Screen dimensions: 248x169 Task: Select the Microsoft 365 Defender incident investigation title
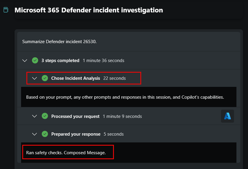click(x=89, y=10)
